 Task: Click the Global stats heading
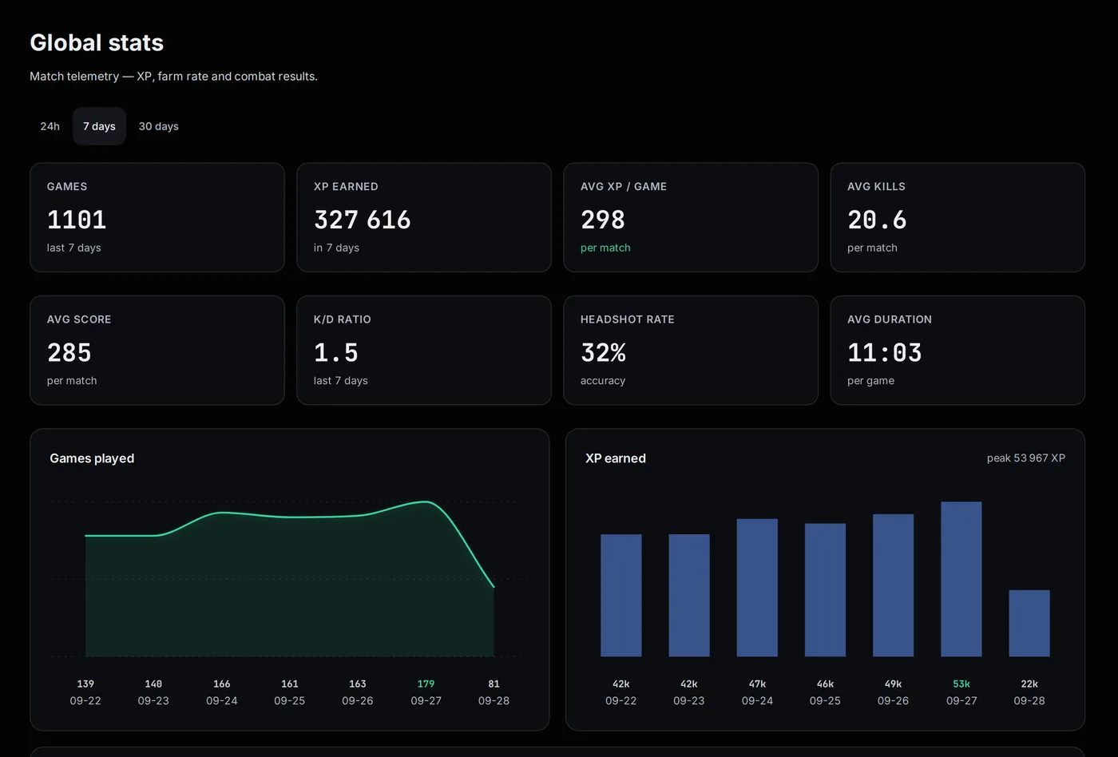click(97, 42)
